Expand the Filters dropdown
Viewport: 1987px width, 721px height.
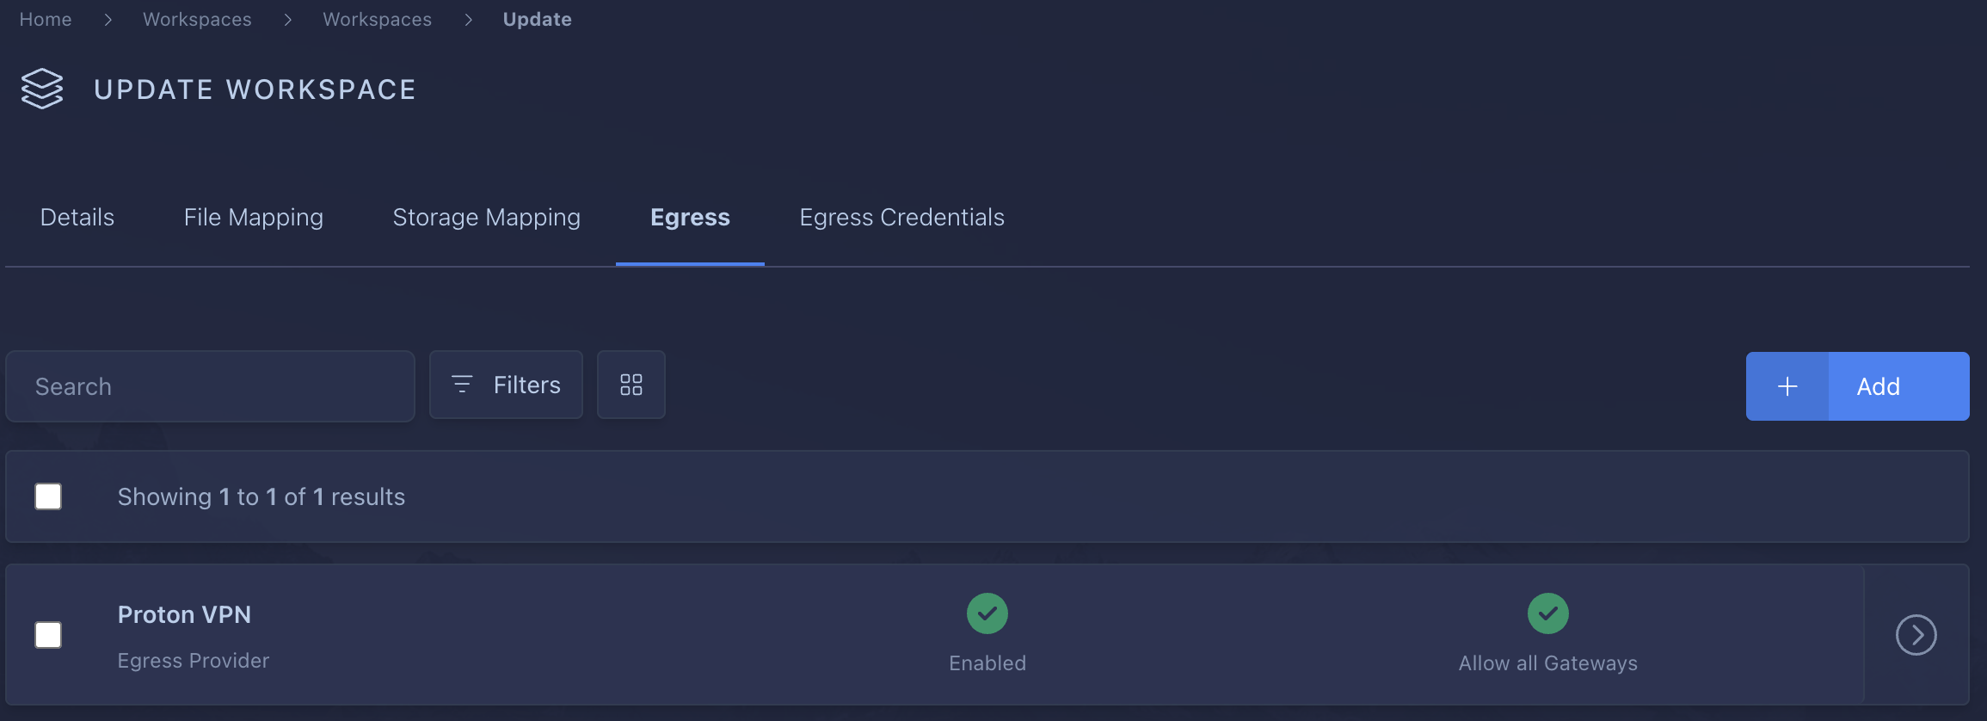506,385
